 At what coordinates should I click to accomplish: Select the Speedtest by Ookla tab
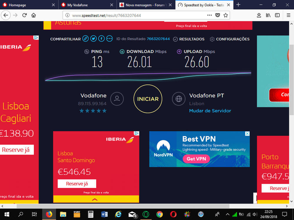click(x=204, y=5)
